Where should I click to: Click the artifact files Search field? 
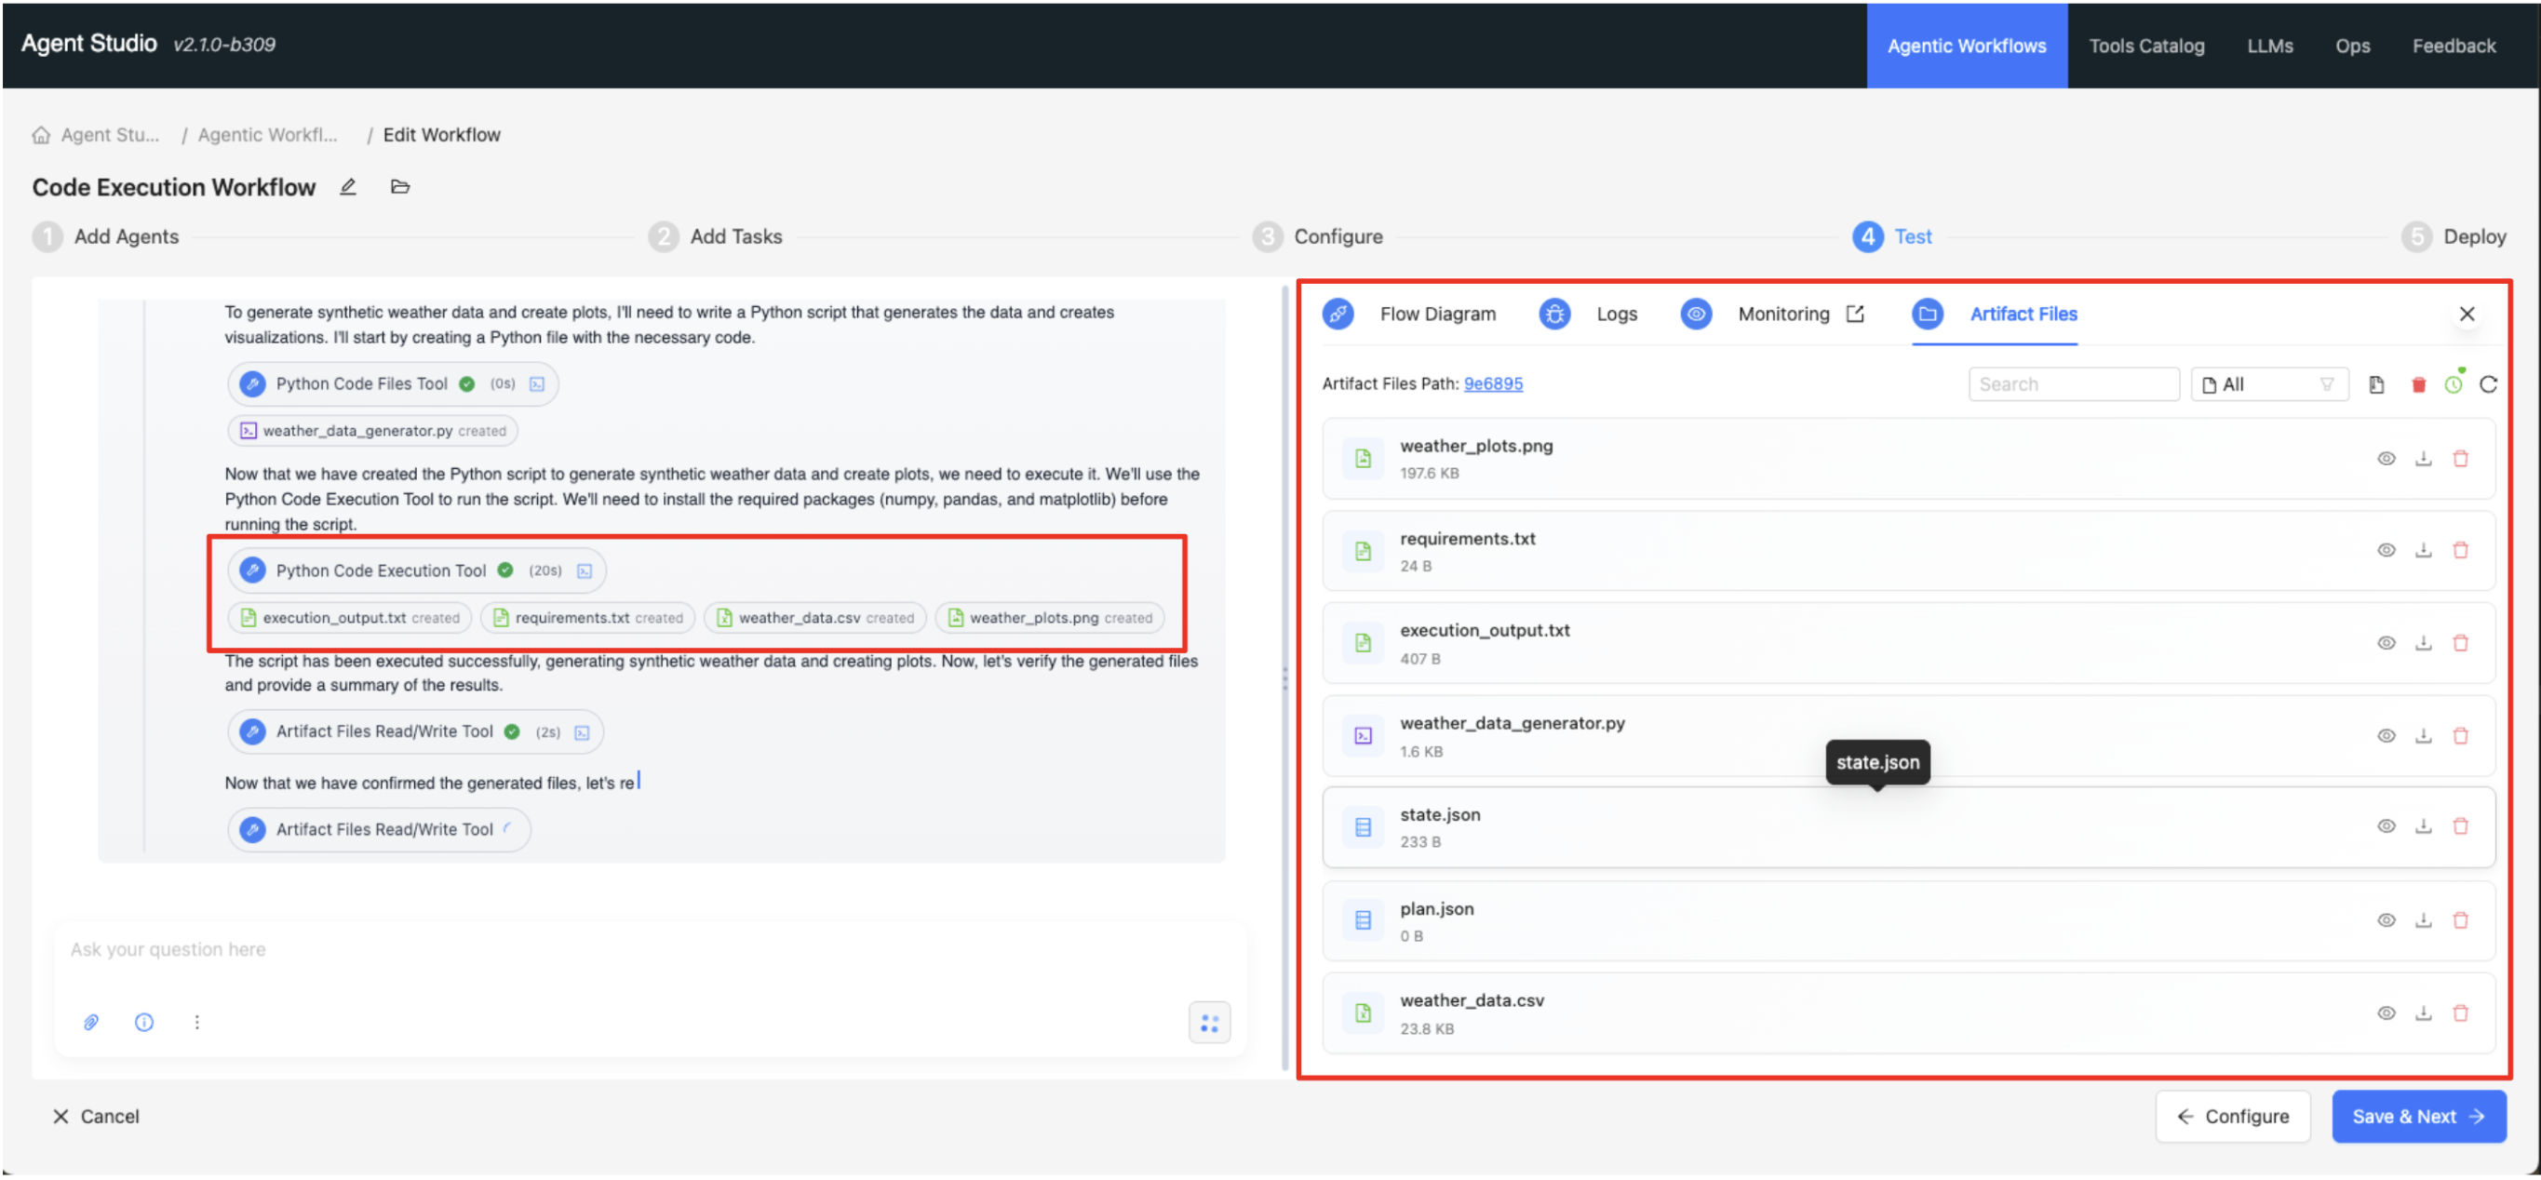[2073, 384]
